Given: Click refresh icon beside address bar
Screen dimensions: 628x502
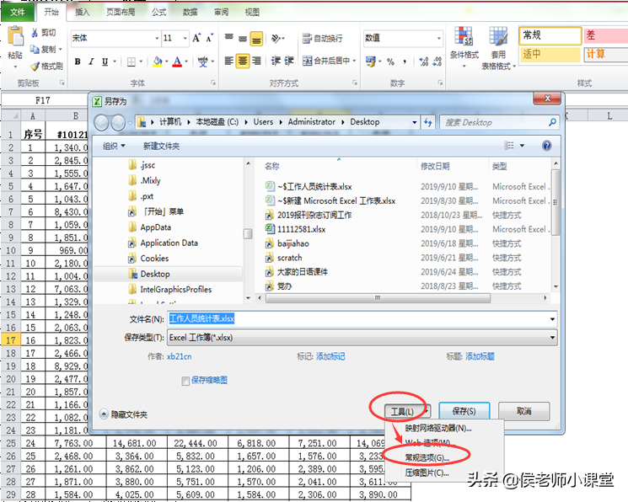Looking at the screenshot, I should tap(427, 122).
